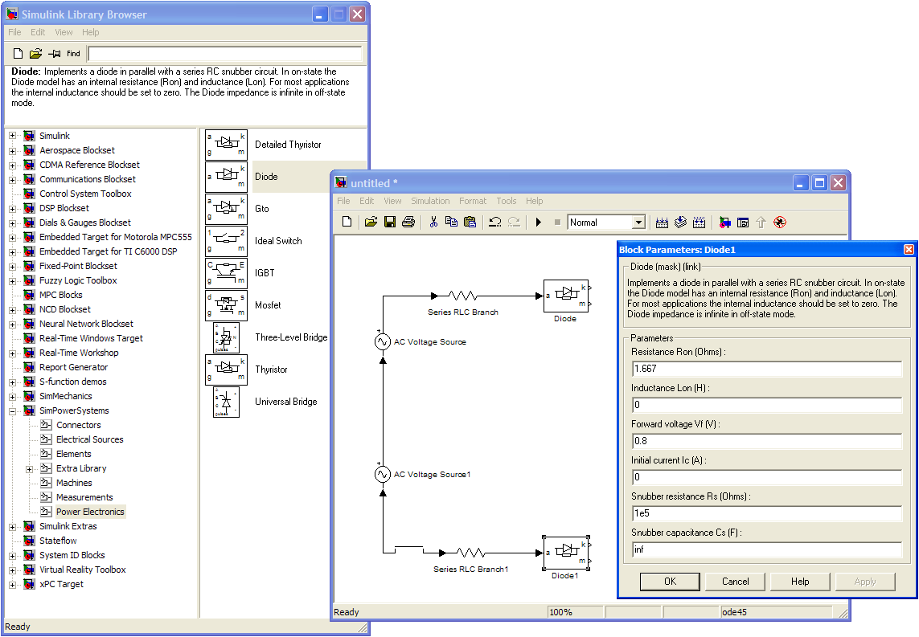Click Copy icon in model toolbar
The width and height of the screenshot is (919, 637).
[451, 223]
